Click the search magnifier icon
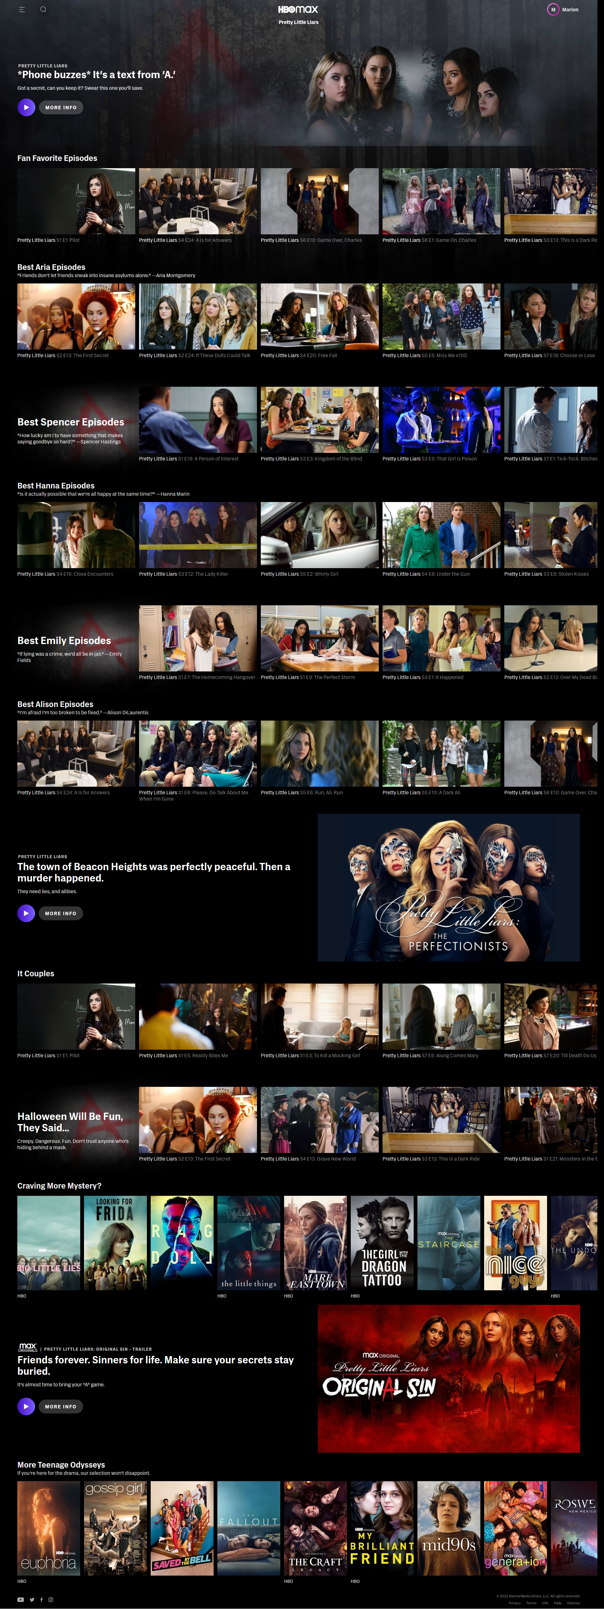The image size is (604, 1609). (43, 9)
